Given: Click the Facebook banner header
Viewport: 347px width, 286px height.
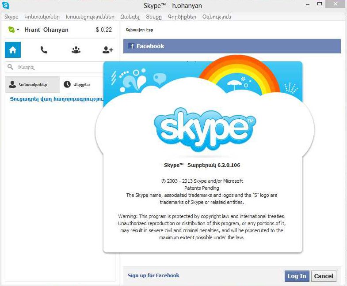Looking at the screenshot, I should click(232, 46).
